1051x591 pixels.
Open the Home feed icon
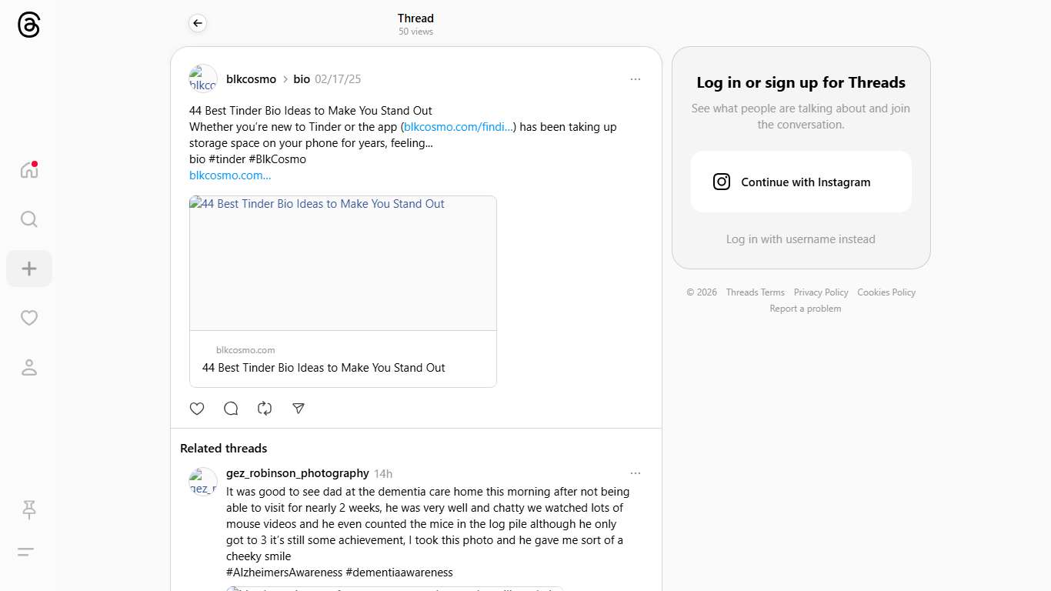(x=29, y=170)
